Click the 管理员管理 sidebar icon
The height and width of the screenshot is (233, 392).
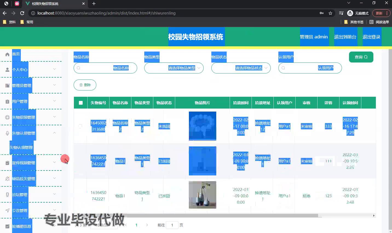(x=7, y=86)
